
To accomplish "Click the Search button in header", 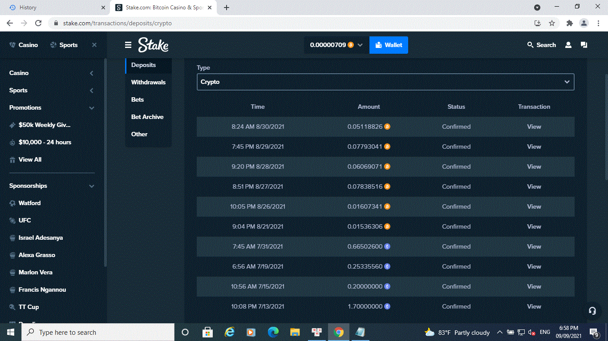I will [x=542, y=45].
